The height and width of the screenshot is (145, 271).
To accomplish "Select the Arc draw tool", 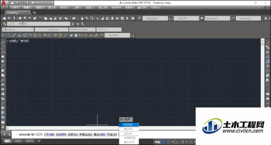I will (x=3, y=66).
